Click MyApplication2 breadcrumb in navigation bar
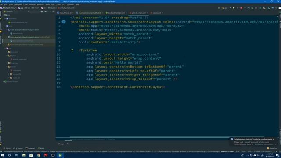Screen dimensions: 281x158 [x=8, y=8]
